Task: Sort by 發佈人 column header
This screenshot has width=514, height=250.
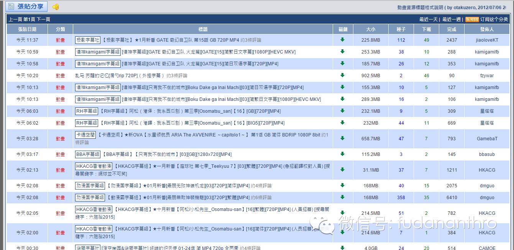Action: pos(487,29)
